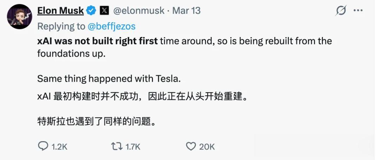Click the reply speech bubble icon
Viewport: 379px width, 160px height.
[x=43, y=147]
